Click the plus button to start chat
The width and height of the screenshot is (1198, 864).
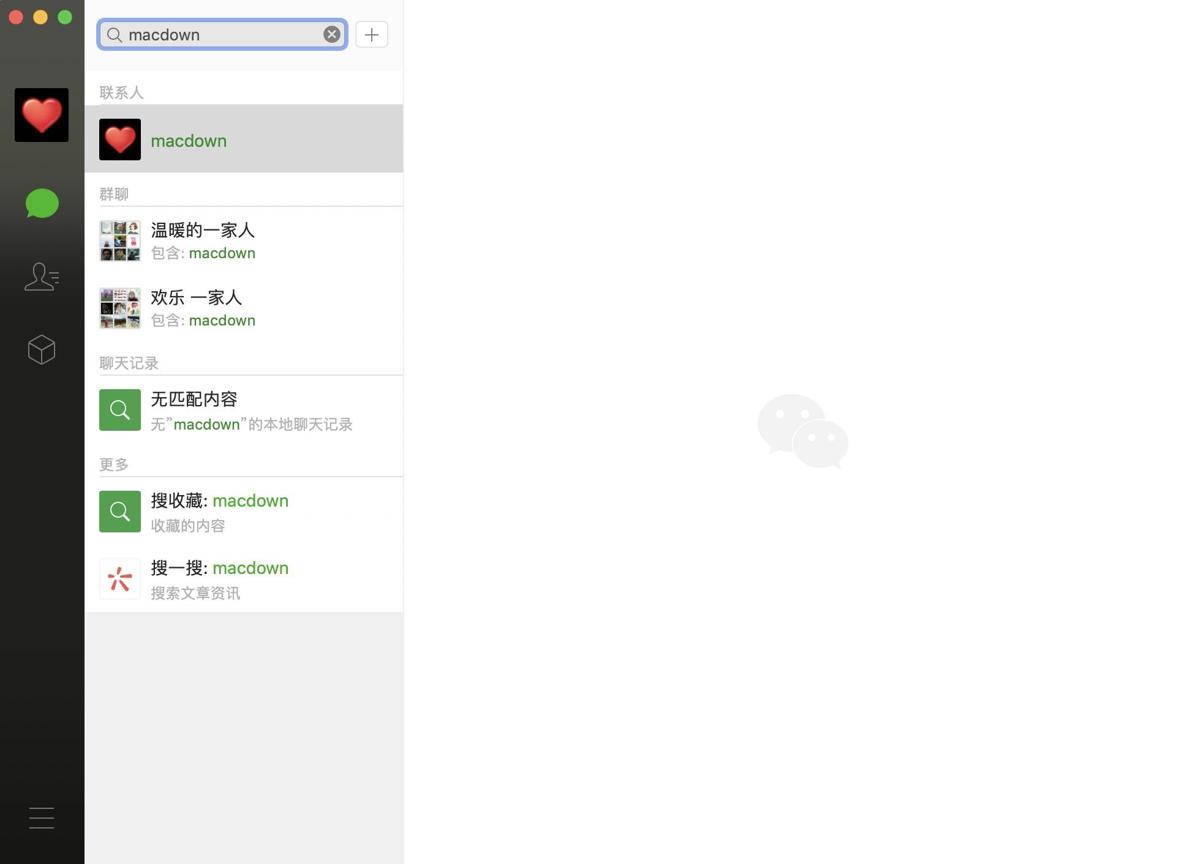(372, 34)
